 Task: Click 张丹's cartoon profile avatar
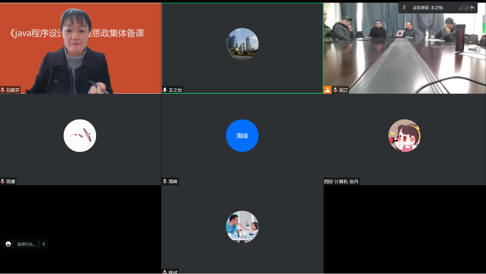pos(404,135)
